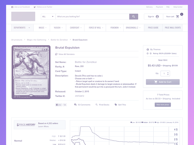Click the 12k like count box
The width and height of the screenshot is (194, 145).
point(64,105)
